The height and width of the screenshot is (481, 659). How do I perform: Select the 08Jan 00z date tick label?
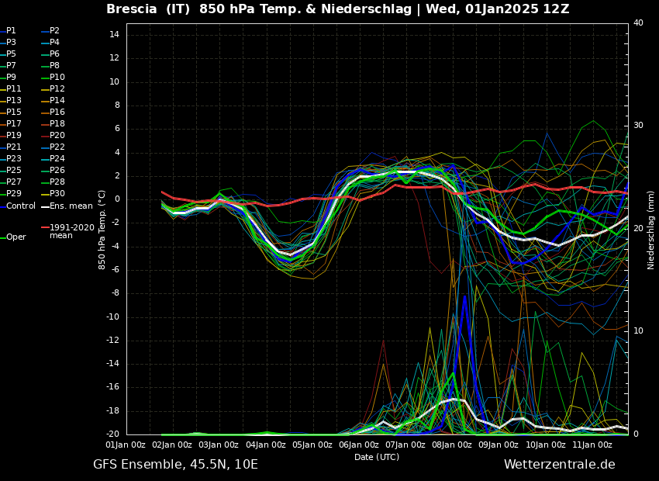[452, 445]
